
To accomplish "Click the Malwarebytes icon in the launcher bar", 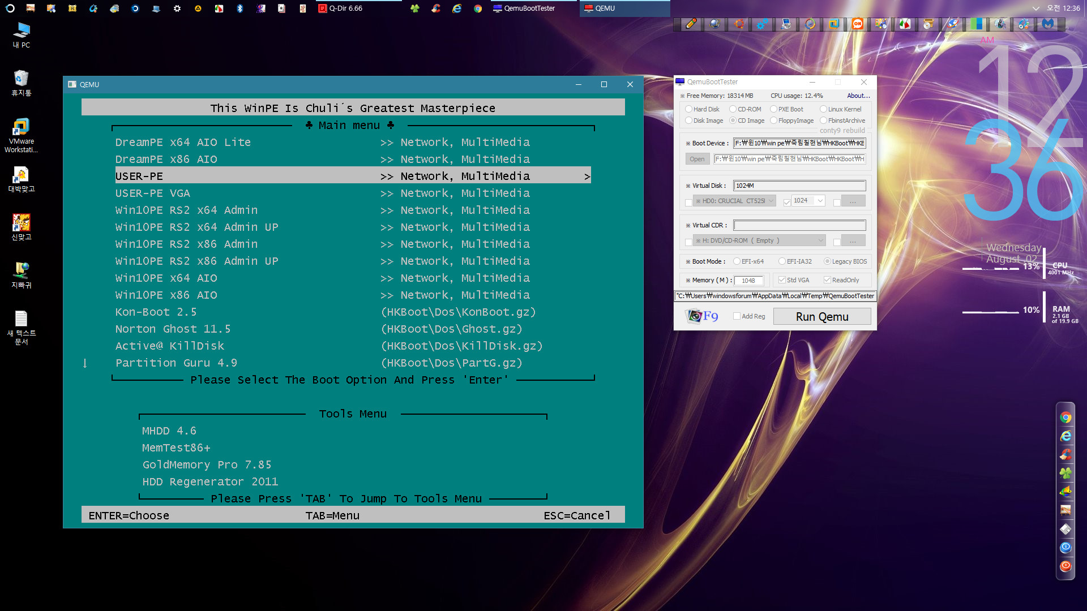I will point(1048,24).
